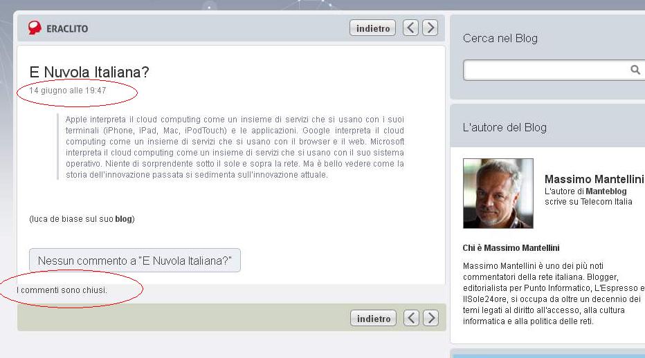Click the 'Manteblog' link
Viewport: 645px width, 358px height.
click(x=606, y=191)
